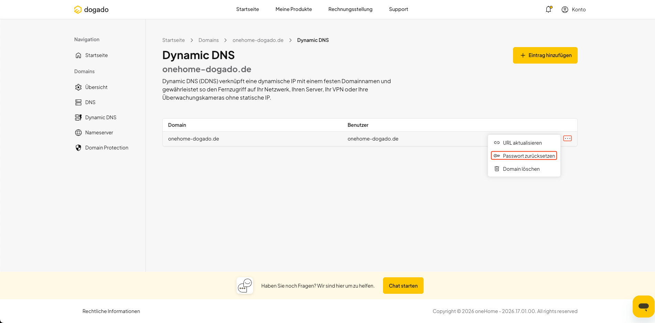Image resolution: width=655 pixels, height=323 pixels.
Task: Click the Domain column header
Action: (177, 125)
